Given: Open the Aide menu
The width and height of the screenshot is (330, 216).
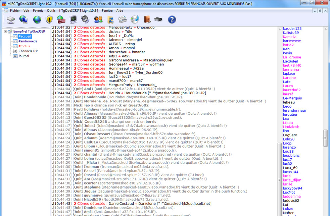Looking at the screenshot, I should [x=120, y=10].
